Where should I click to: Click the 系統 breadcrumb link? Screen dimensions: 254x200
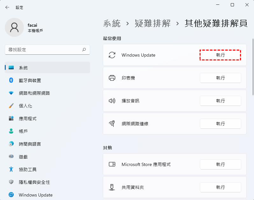pos(112,23)
